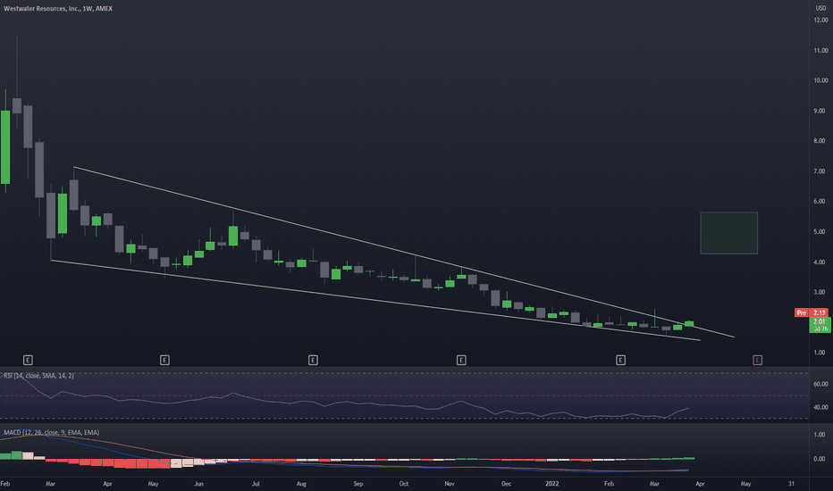Click the earnings E marker below February 2021 candles
This screenshot has width=833, height=491.
pos(29,361)
